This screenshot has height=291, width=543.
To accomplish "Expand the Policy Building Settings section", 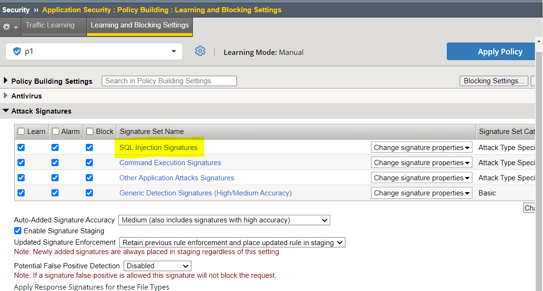I will pyautogui.click(x=6, y=81).
